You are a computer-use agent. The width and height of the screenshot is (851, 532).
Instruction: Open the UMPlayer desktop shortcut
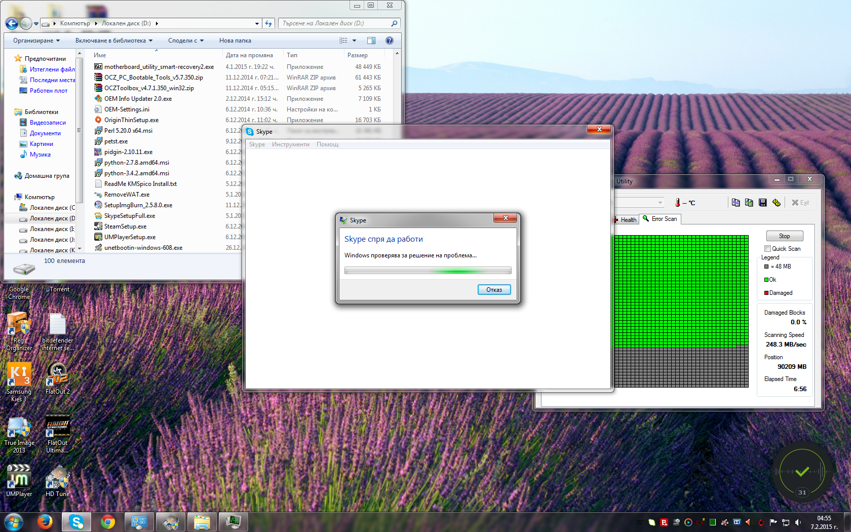point(19,481)
